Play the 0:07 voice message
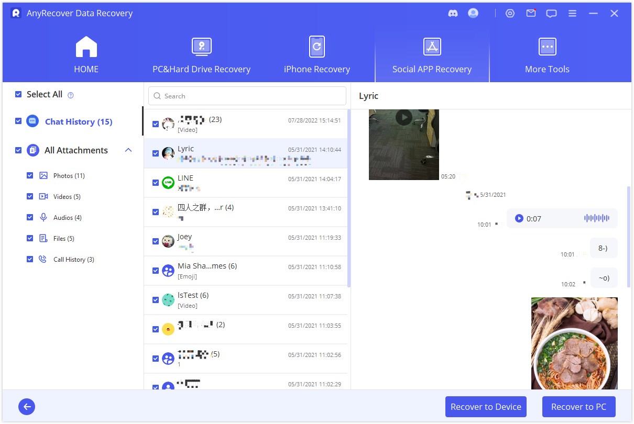The height and width of the screenshot is (424, 634). pos(519,218)
